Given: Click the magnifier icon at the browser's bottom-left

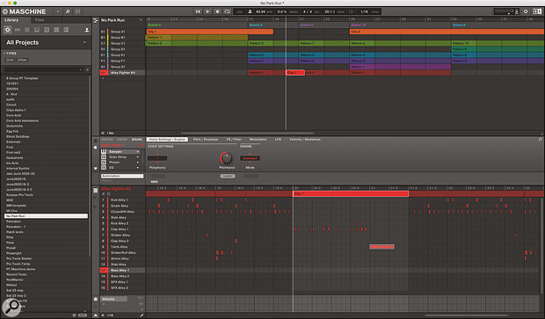Looking at the screenshot, I should pyautogui.click(x=11, y=308).
